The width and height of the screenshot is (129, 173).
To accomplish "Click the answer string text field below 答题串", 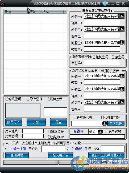I will click(x=97, y=136).
